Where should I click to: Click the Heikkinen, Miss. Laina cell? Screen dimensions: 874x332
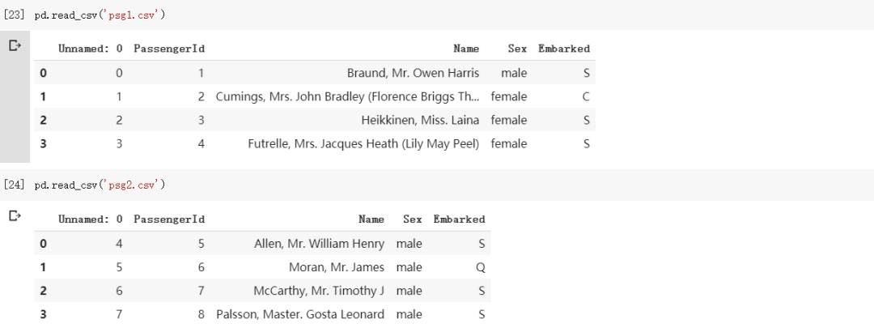point(420,120)
